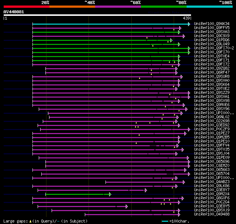Image resolution: width=236 pixels, height=224 pixels.
Task: Click the UniRef100_Q6RF47 label
Action: click(x=212, y=72)
